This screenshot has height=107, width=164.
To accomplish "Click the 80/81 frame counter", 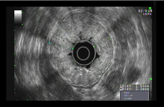I will click(x=144, y=11).
